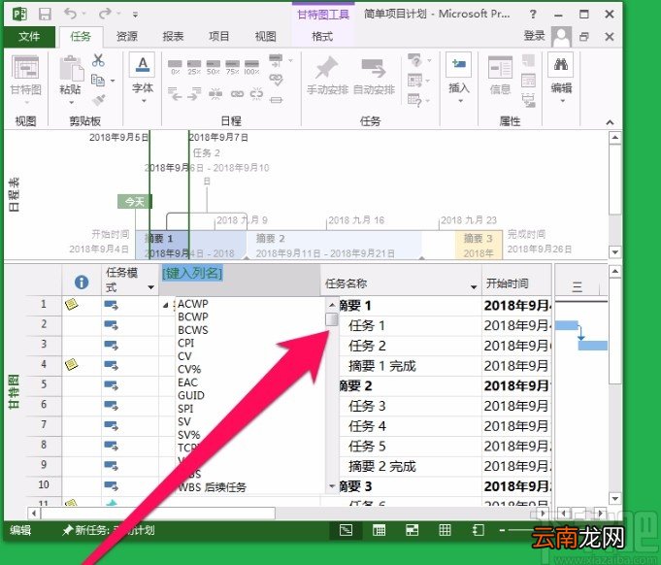661x565 pixels.
Task: Switch to Task Usage view in status bar
Action: [x=379, y=530]
